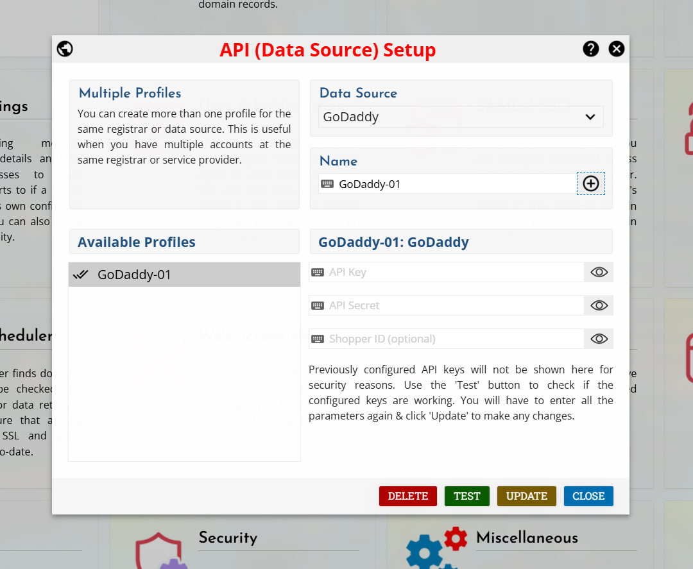Image resolution: width=693 pixels, height=569 pixels.
Task: Click double-check icon beside GoDaddy-01 profile
Action: (x=80, y=275)
